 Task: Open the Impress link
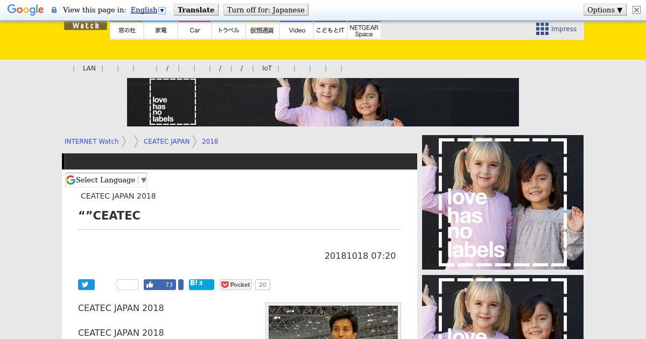(564, 29)
